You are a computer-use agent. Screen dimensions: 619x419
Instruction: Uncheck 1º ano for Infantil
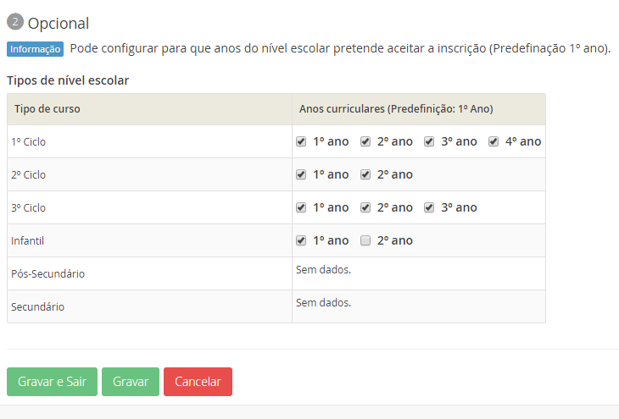pyautogui.click(x=301, y=240)
